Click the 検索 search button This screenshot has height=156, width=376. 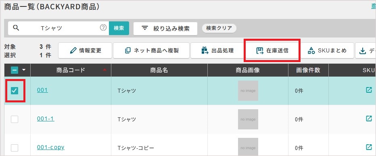[x=119, y=28]
